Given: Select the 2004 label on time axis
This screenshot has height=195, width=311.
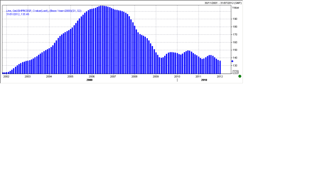Looking at the screenshot, I should click(x=49, y=76).
